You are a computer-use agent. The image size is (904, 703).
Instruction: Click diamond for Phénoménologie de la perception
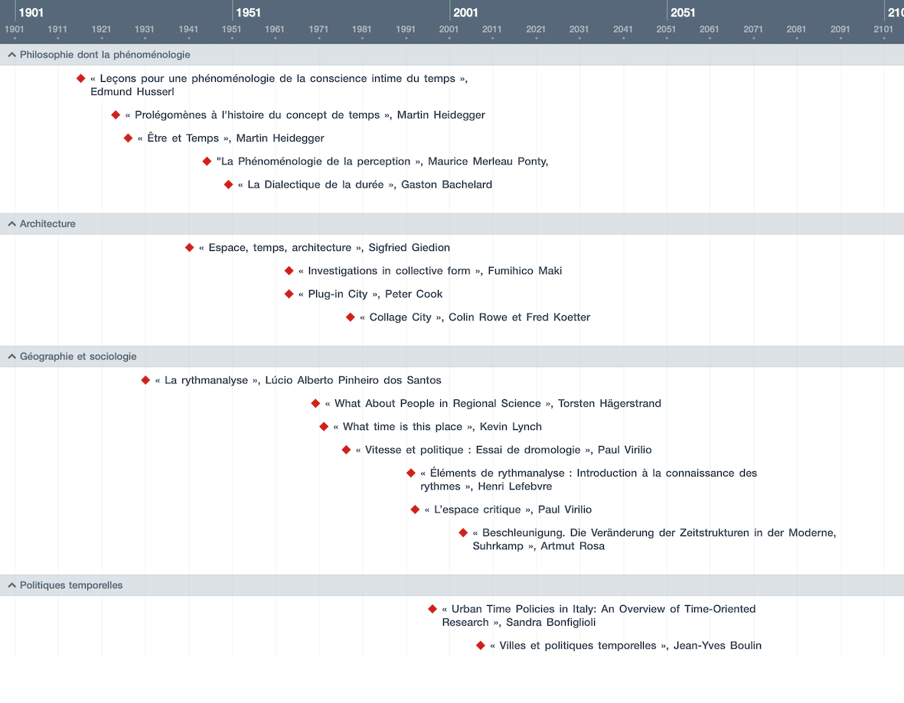tap(207, 161)
